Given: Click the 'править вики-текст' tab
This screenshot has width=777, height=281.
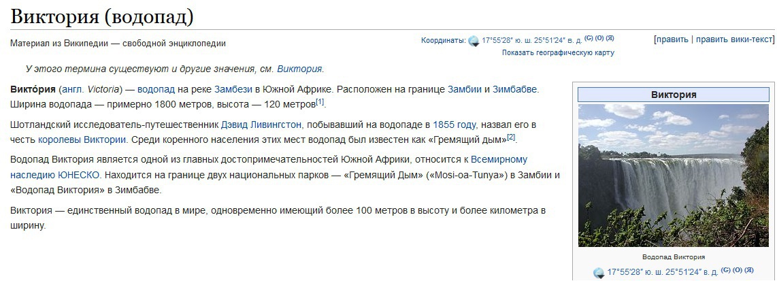Looking at the screenshot, I should click(x=734, y=39).
